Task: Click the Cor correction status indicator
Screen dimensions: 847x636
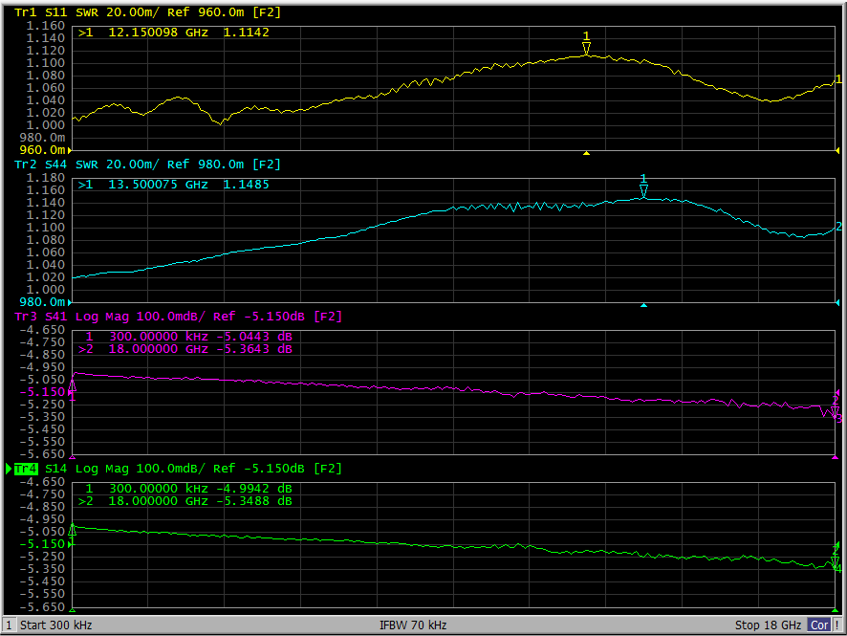Action: (819, 625)
